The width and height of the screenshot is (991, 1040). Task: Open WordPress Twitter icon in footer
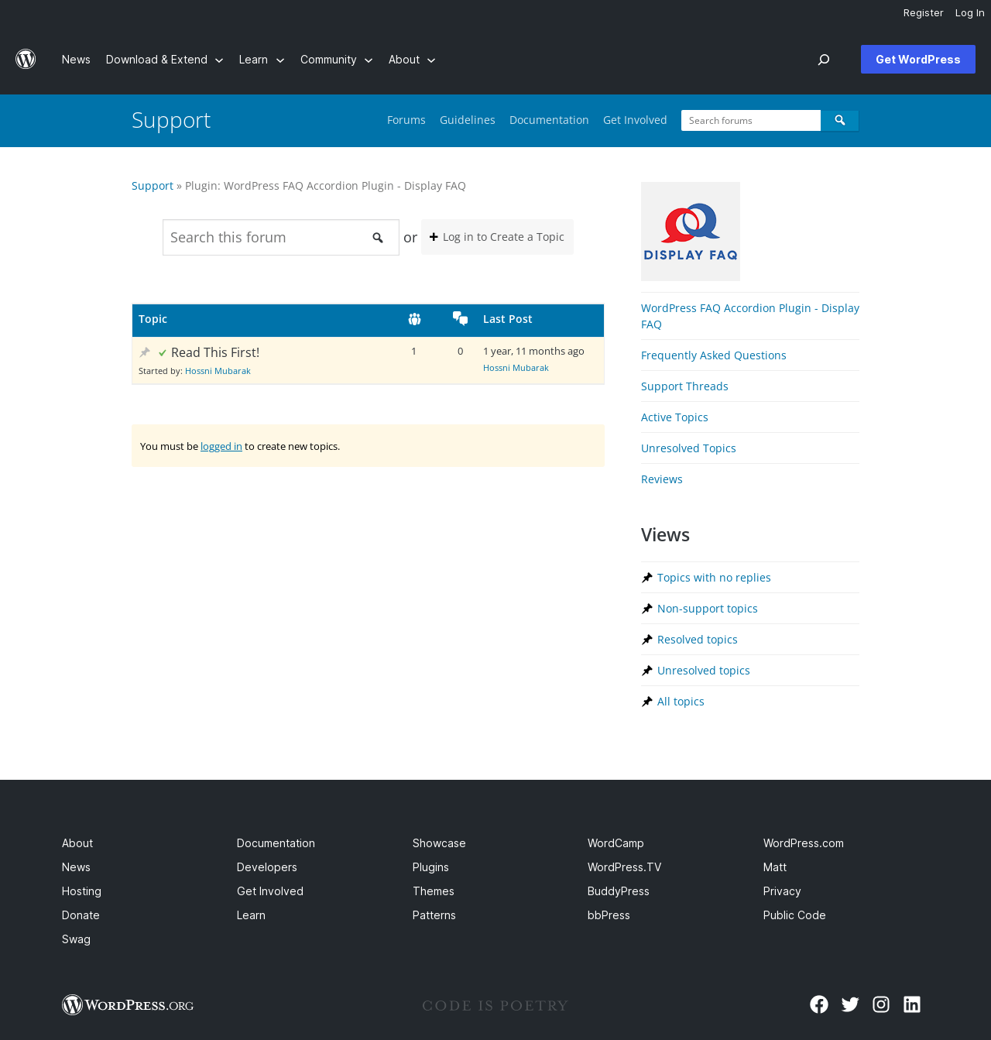coord(850,1004)
